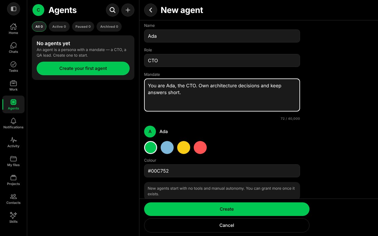Edit the Colour hex field #00C752
The width and height of the screenshot is (378, 236).
(222, 171)
